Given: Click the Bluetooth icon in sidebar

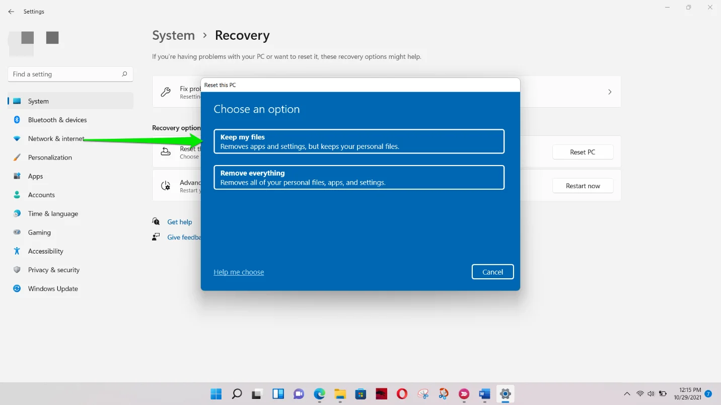Looking at the screenshot, I should point(17,120).
